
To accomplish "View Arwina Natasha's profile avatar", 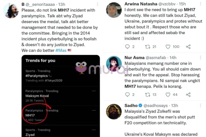I will (113, 10).
